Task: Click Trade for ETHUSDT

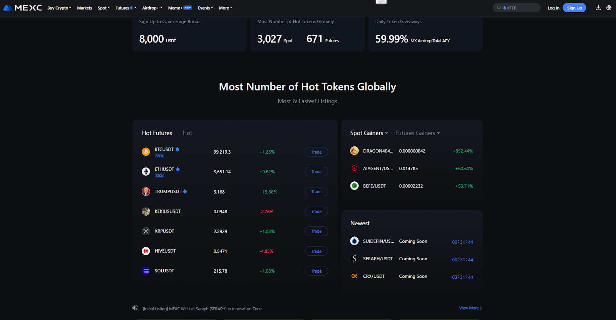Action: [x=316, y=172]
